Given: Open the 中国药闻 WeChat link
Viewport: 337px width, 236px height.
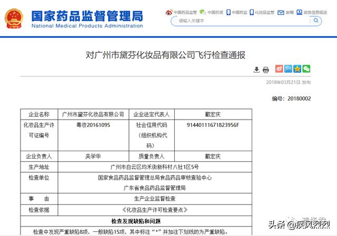Looking at the screenshot, I should click(x=211, y=12).
